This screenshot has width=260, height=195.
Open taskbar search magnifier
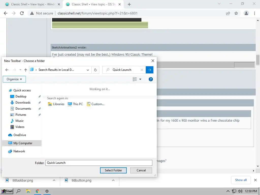coord(18,191)
